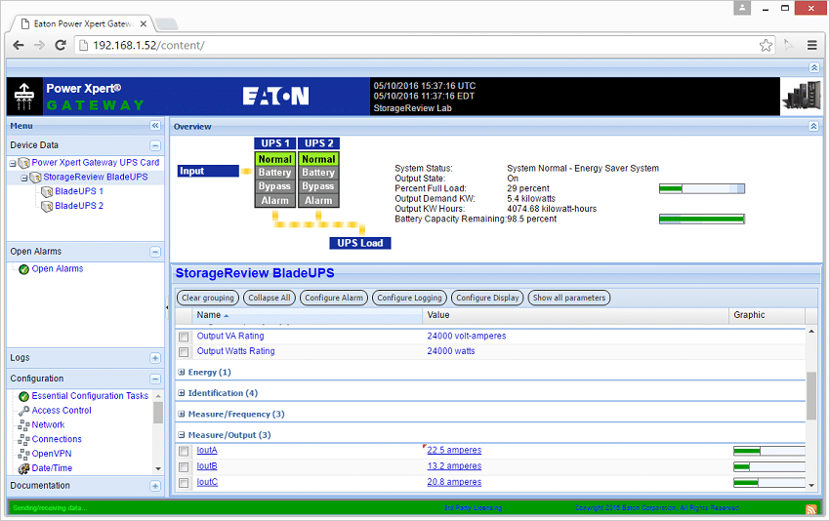Click the Date/Time clock icon
The width and height of the screenshot is (830, 521).
tap(23, 468)
